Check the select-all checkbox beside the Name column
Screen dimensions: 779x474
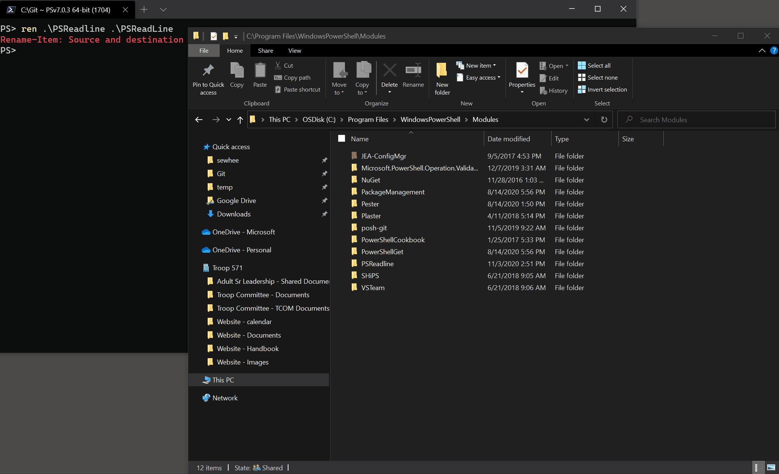(342, 138)
